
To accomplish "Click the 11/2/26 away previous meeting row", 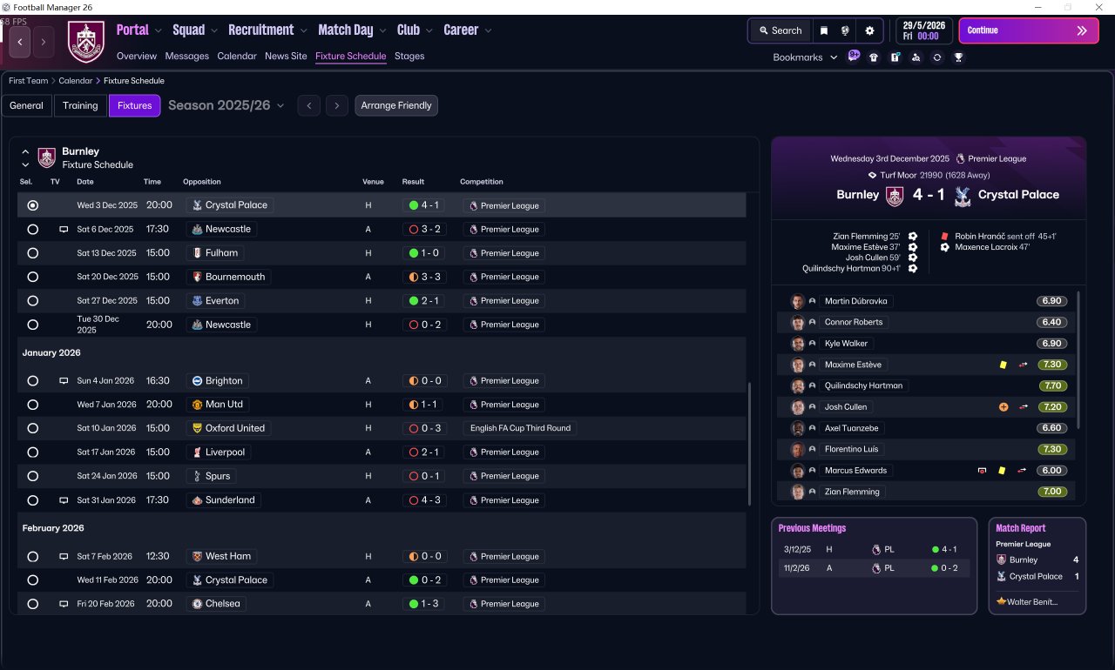I will tap(874, 568).
